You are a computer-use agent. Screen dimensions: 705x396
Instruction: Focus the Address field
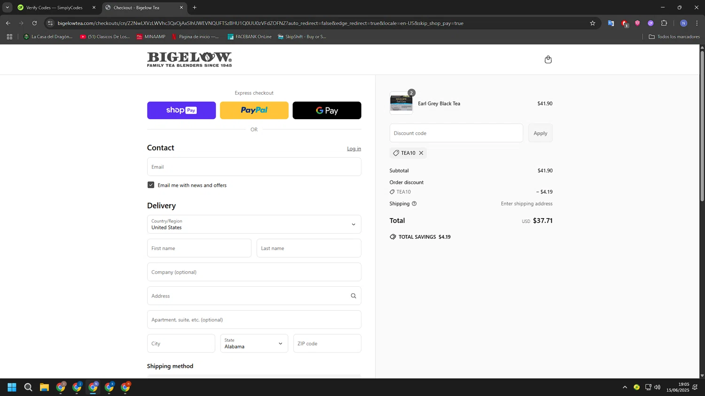pyautogui.click(x=254, y=296)
